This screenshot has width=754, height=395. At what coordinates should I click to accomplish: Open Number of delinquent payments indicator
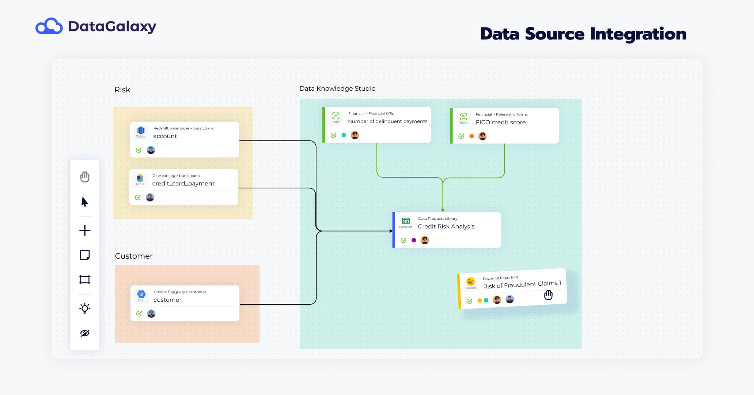point(387,121)
